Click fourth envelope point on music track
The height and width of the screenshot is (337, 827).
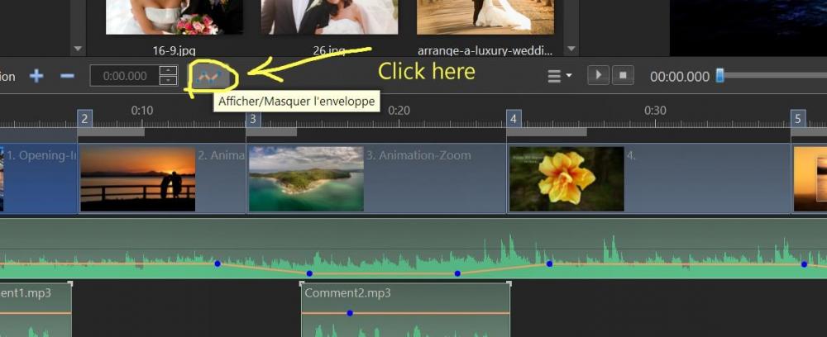549,263
